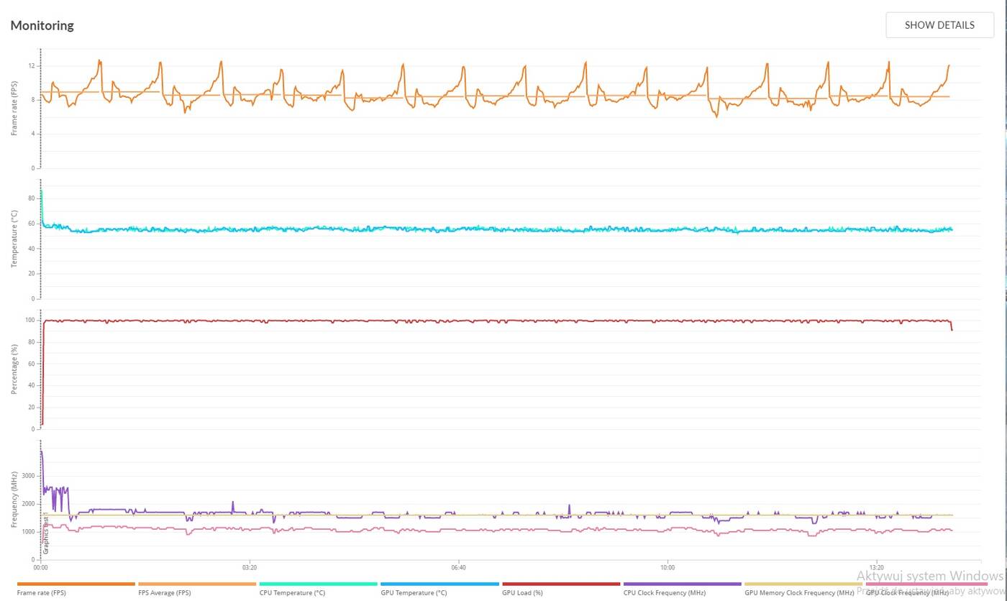Select the 03:20 time axis label
Image resolution: width=1007 pixels, height=601 pixels.
pos(250,568)
